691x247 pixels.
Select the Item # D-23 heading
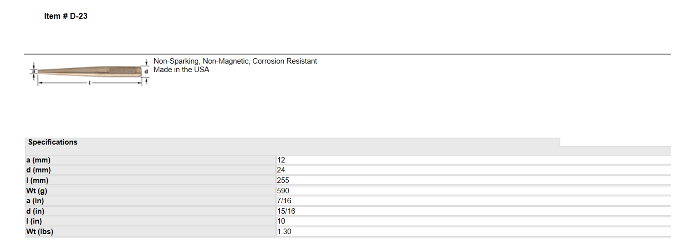click(66, 16)
